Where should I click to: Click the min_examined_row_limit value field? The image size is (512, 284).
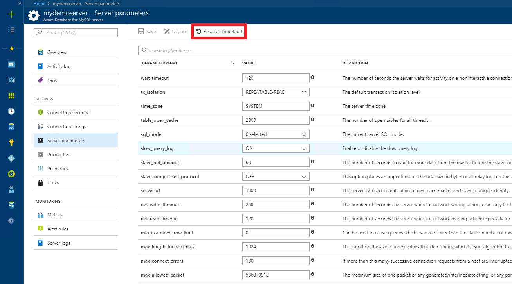(276, 233)
